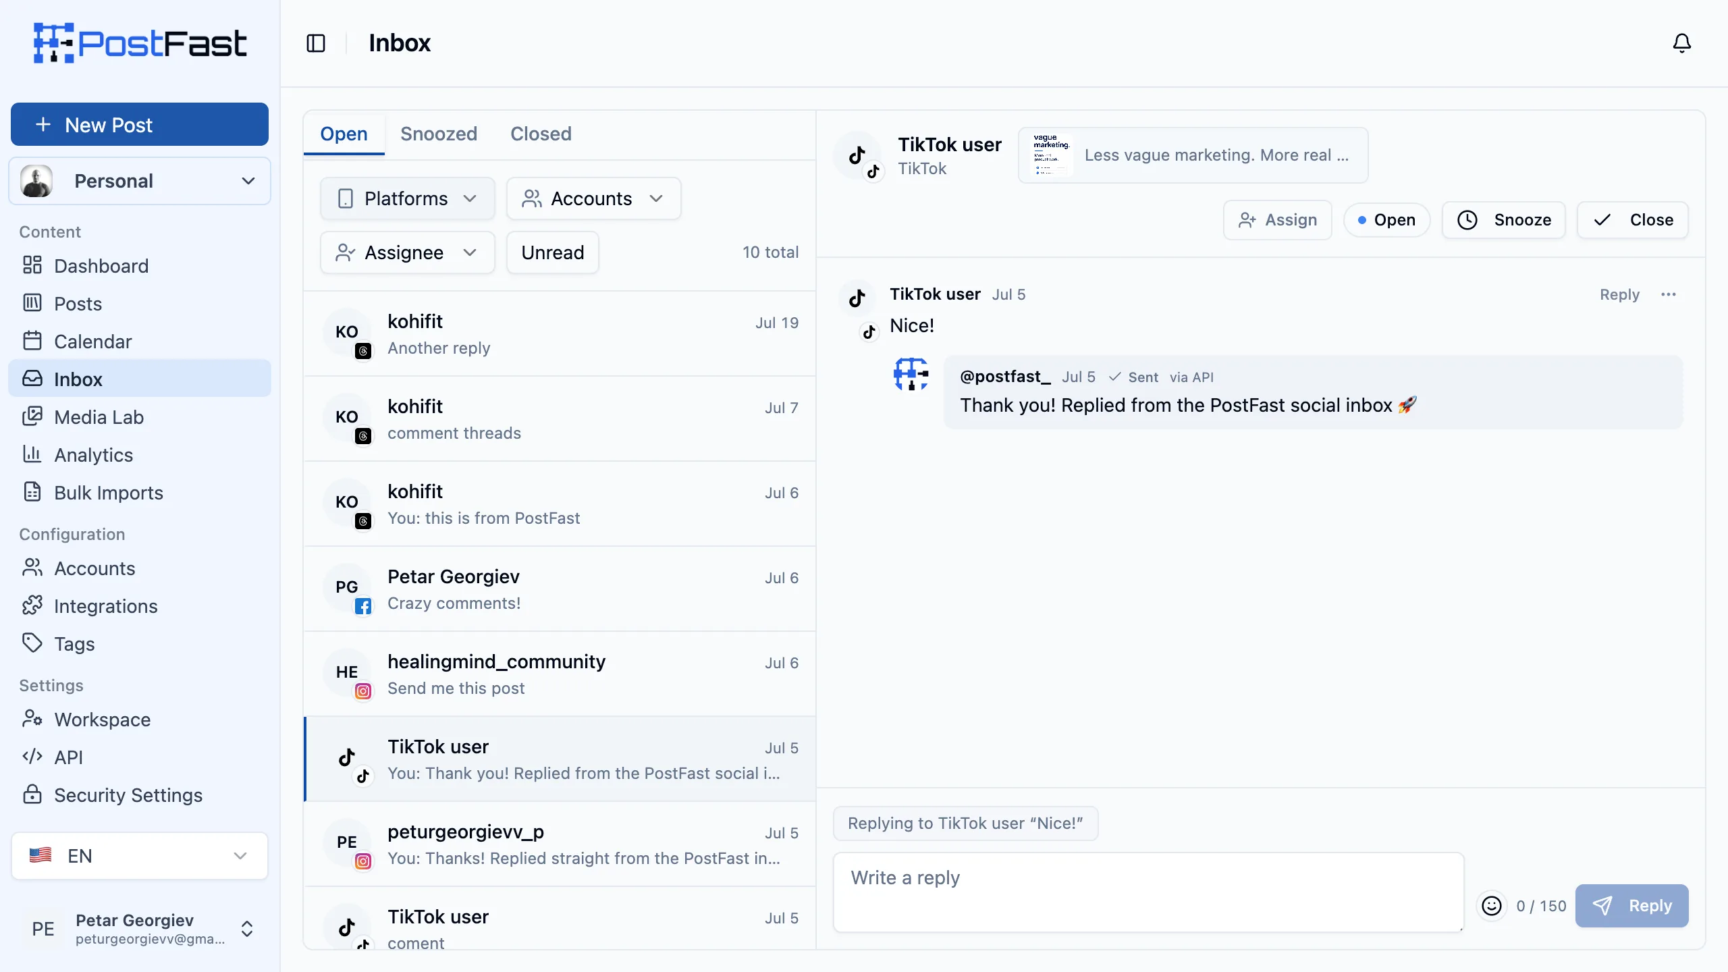The height and width of the screenshot is (972, 1728).
Task: Open Media Lab
Action: pos(140,417)
